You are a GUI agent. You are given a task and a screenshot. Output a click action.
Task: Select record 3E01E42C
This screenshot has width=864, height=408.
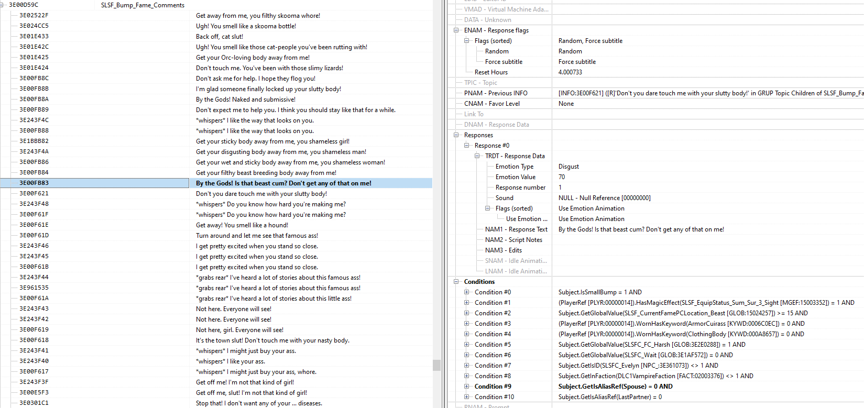point(216,47)
